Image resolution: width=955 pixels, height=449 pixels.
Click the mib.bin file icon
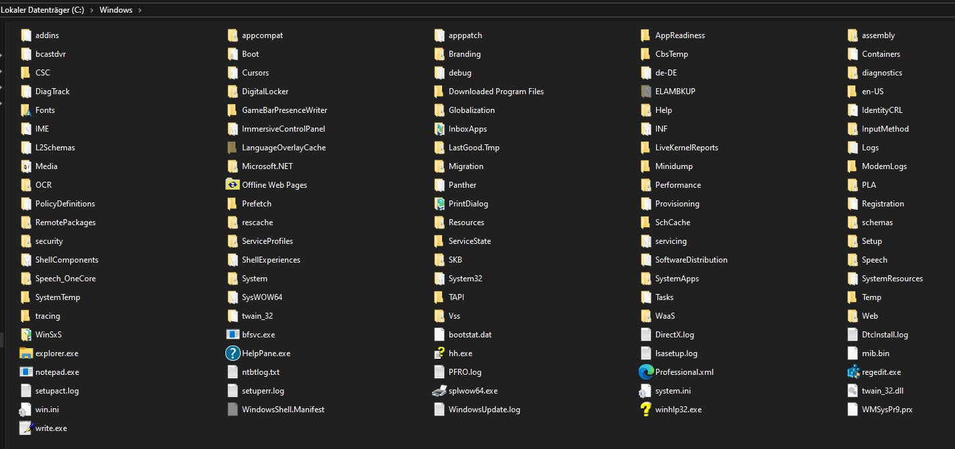pos(852,353)
